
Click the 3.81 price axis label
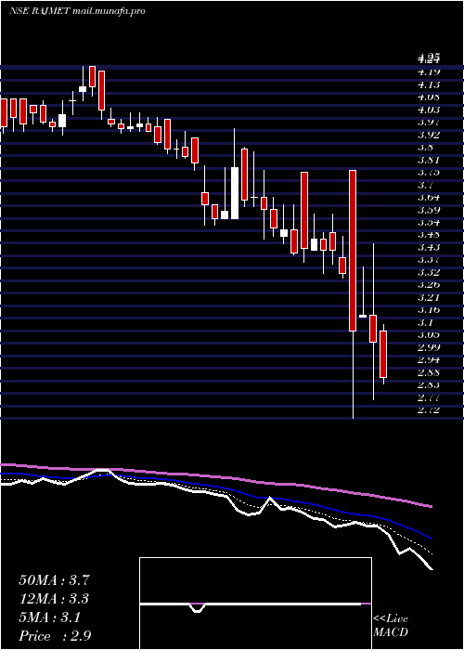(429, 160)
